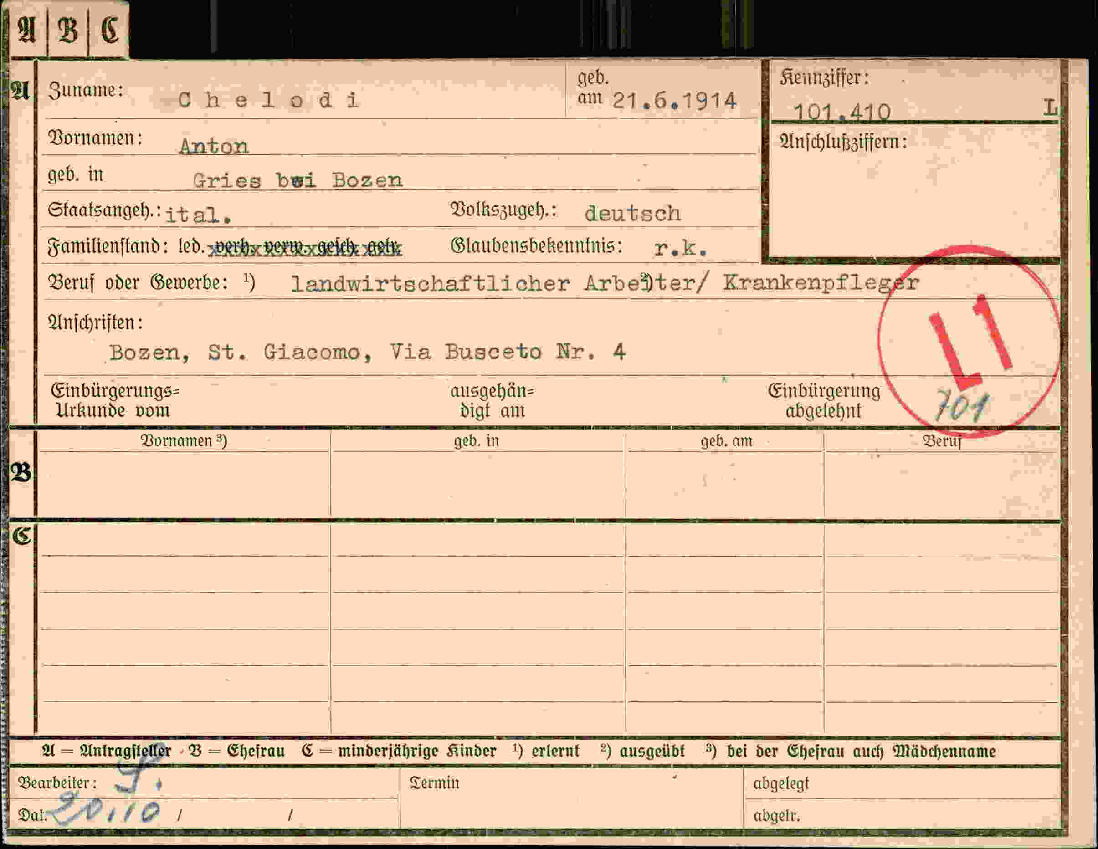1098x849 pixels.
Task: Click the citizenship value 'ital.'
Action: pos(198,215)
